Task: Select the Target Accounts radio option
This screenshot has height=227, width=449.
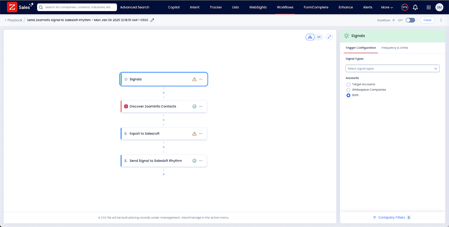Action: (x=348, y=85)
